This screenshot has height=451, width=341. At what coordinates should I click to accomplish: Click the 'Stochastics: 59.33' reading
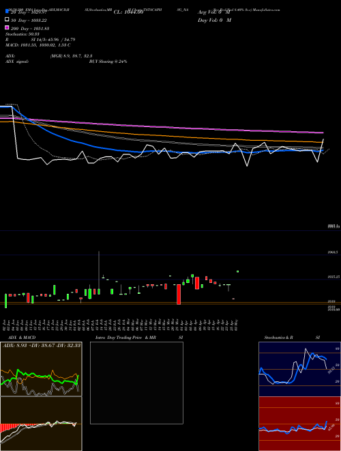tap(22, 34)
